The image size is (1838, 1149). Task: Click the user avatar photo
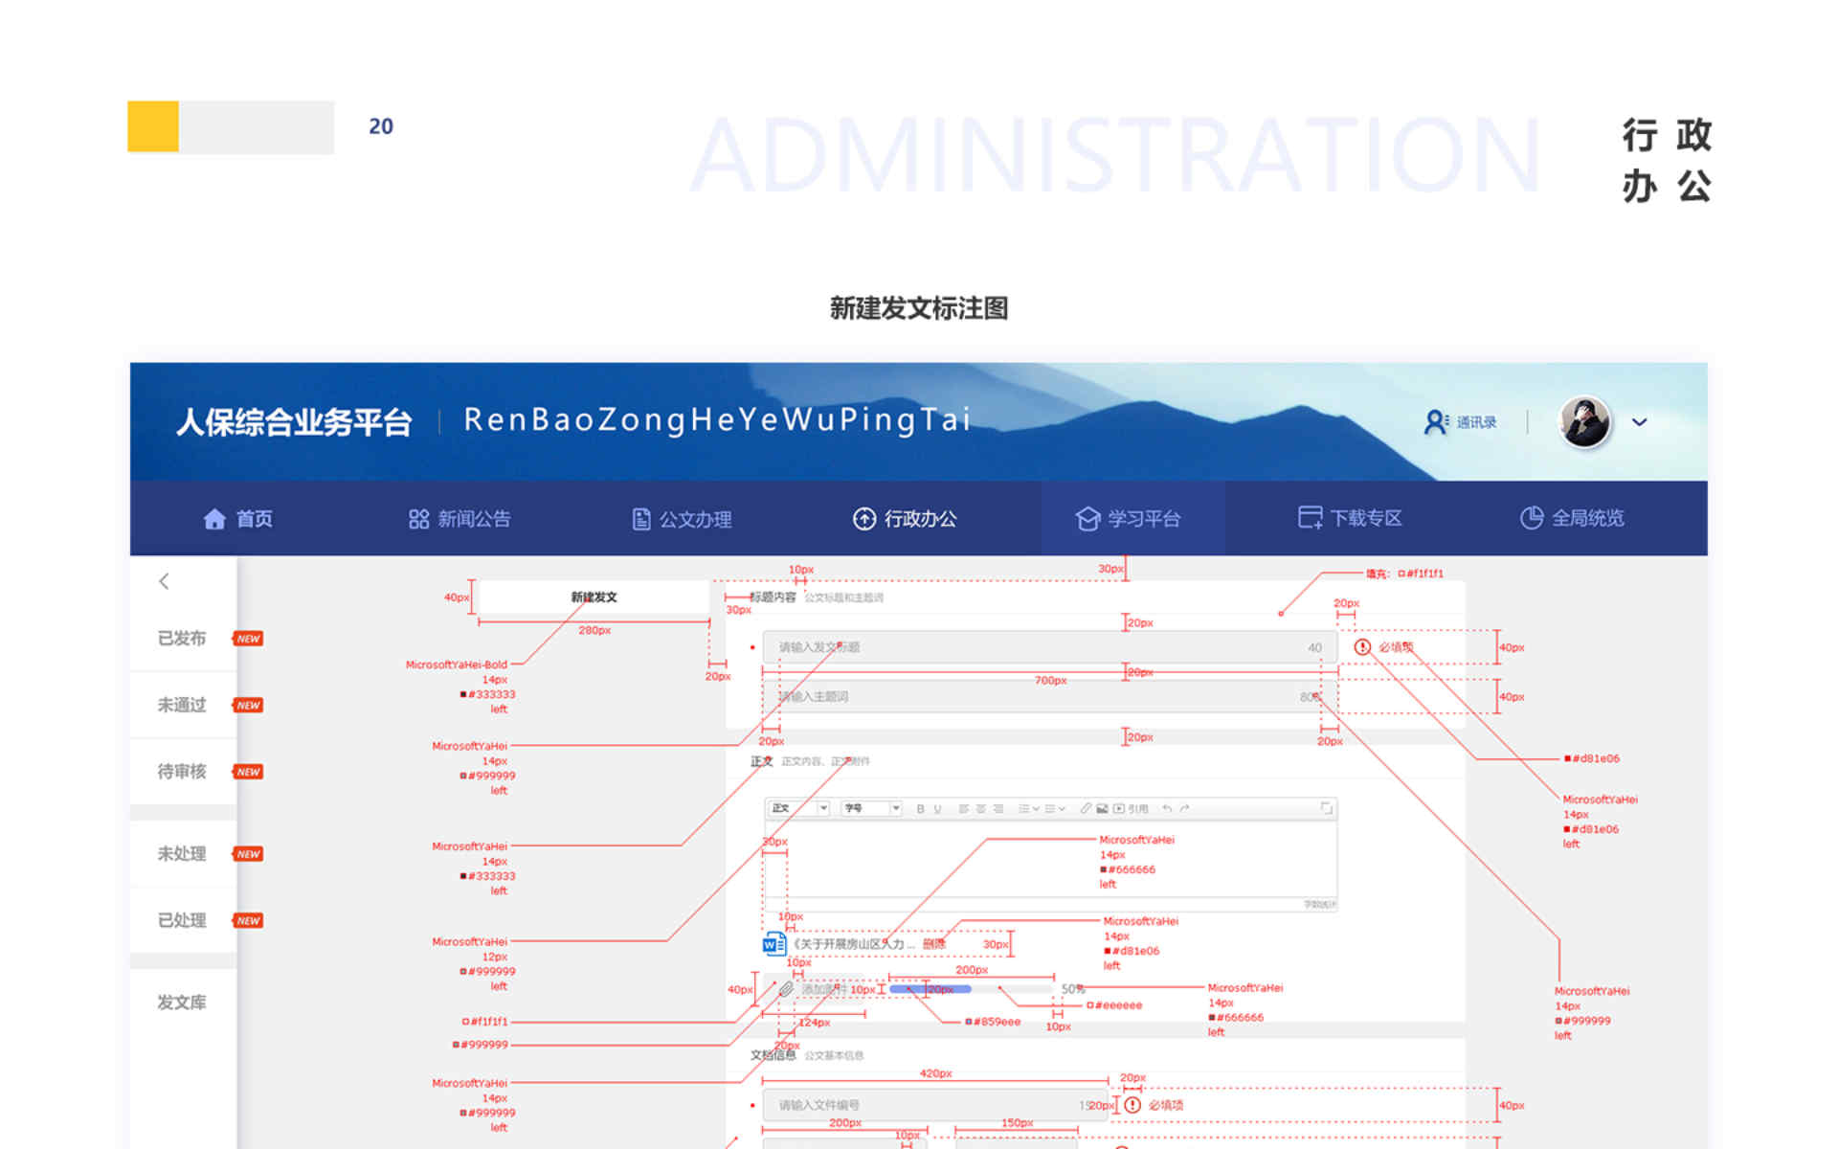pyautogui.click(x=1584, y=422)
